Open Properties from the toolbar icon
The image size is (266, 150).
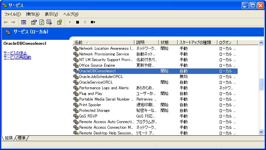coord(34,22)
